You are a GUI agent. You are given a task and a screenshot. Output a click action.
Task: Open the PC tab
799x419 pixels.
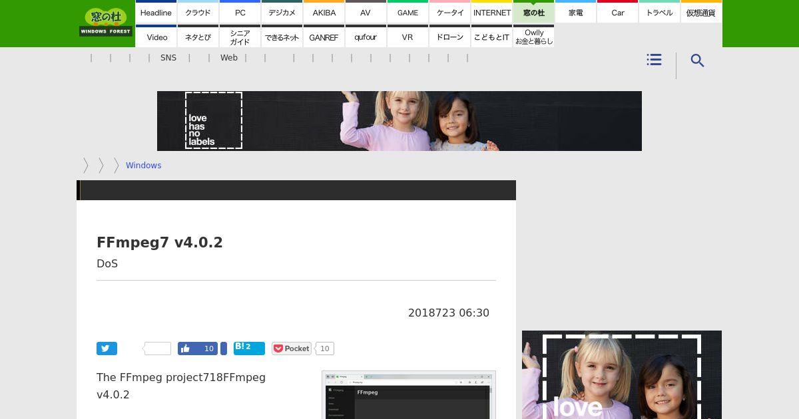click(240, 12)
